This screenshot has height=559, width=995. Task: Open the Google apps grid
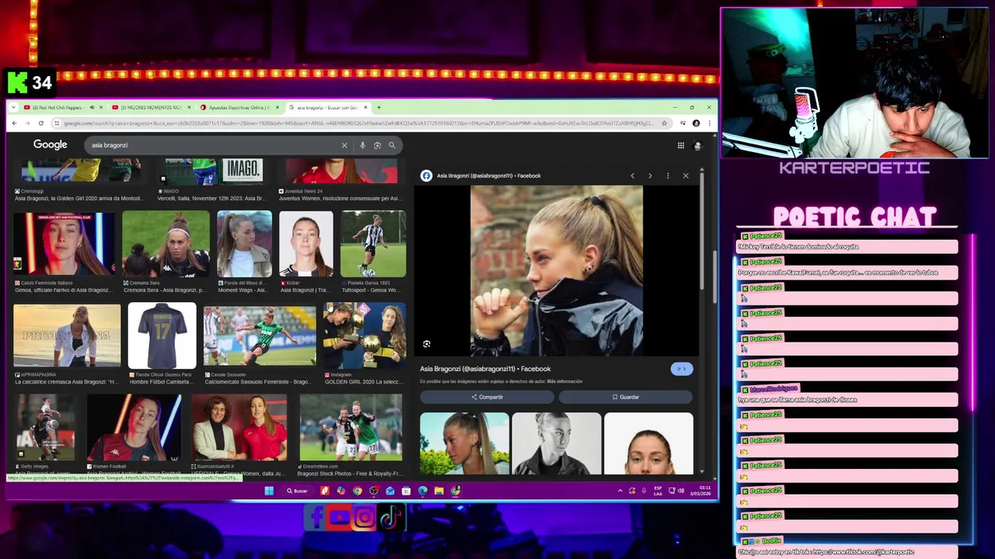pos(680,145)
